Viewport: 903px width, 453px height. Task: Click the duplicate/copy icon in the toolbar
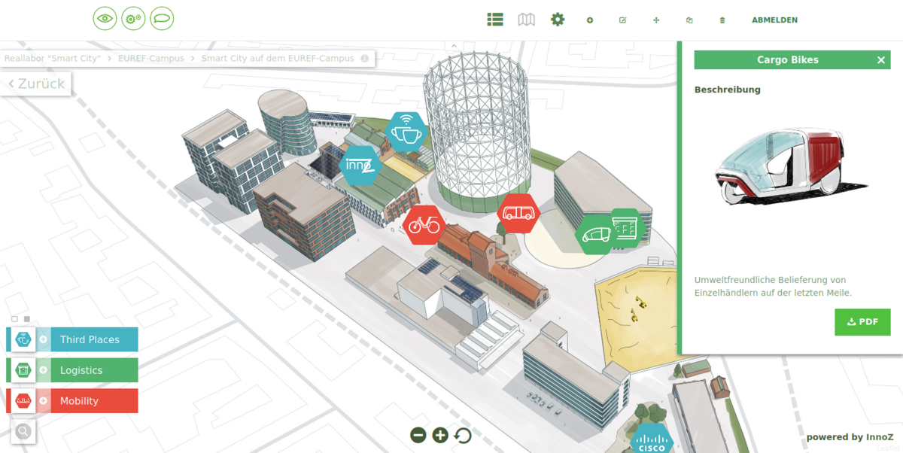(x=689, y=20)
